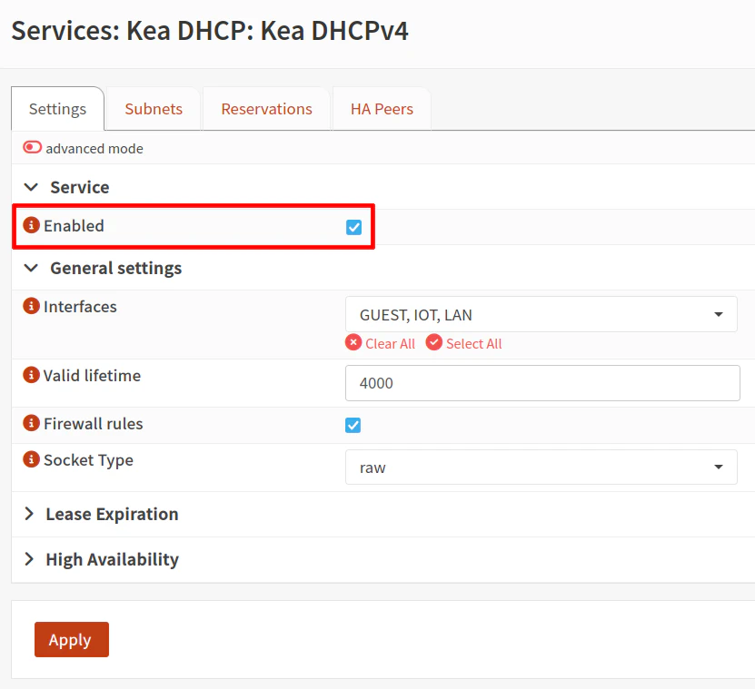
Task: Go to the HA Peers tab
Action: (382, 109)
